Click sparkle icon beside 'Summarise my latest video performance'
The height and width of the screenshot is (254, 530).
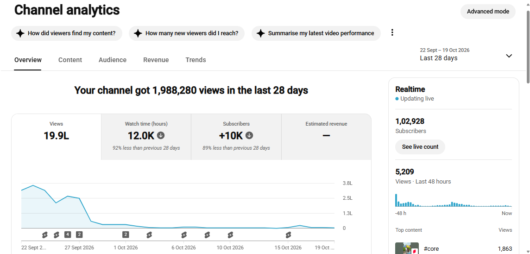click(x=260, y=33)
